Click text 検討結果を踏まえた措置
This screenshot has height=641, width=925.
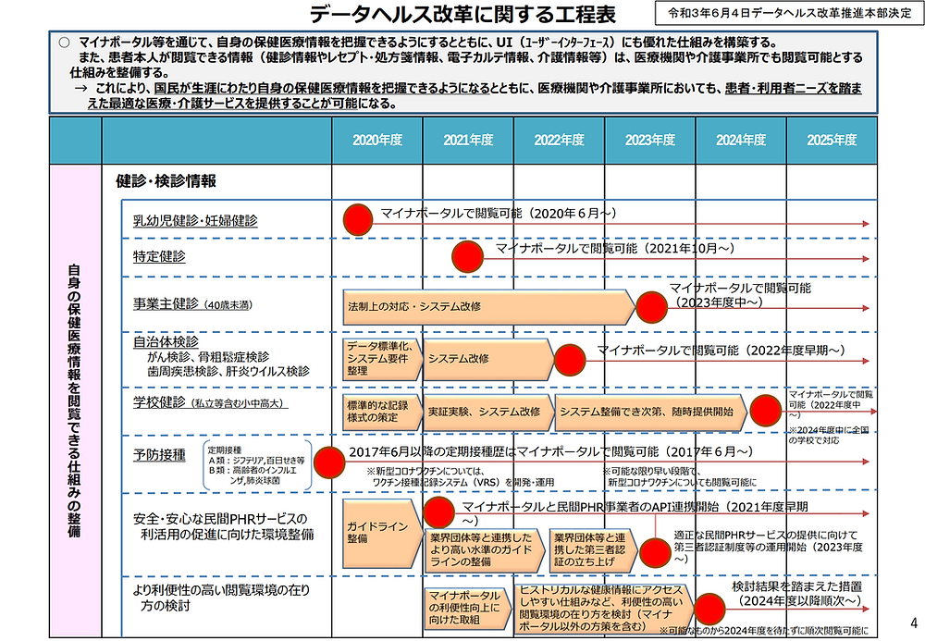(x=797, y=586)
